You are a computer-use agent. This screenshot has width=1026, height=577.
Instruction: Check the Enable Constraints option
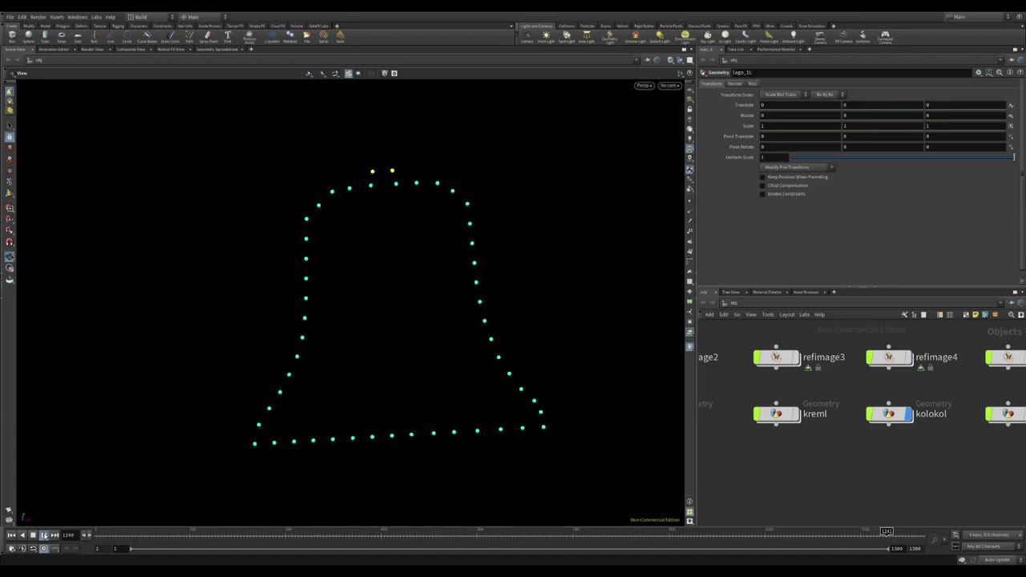point(763,194)
